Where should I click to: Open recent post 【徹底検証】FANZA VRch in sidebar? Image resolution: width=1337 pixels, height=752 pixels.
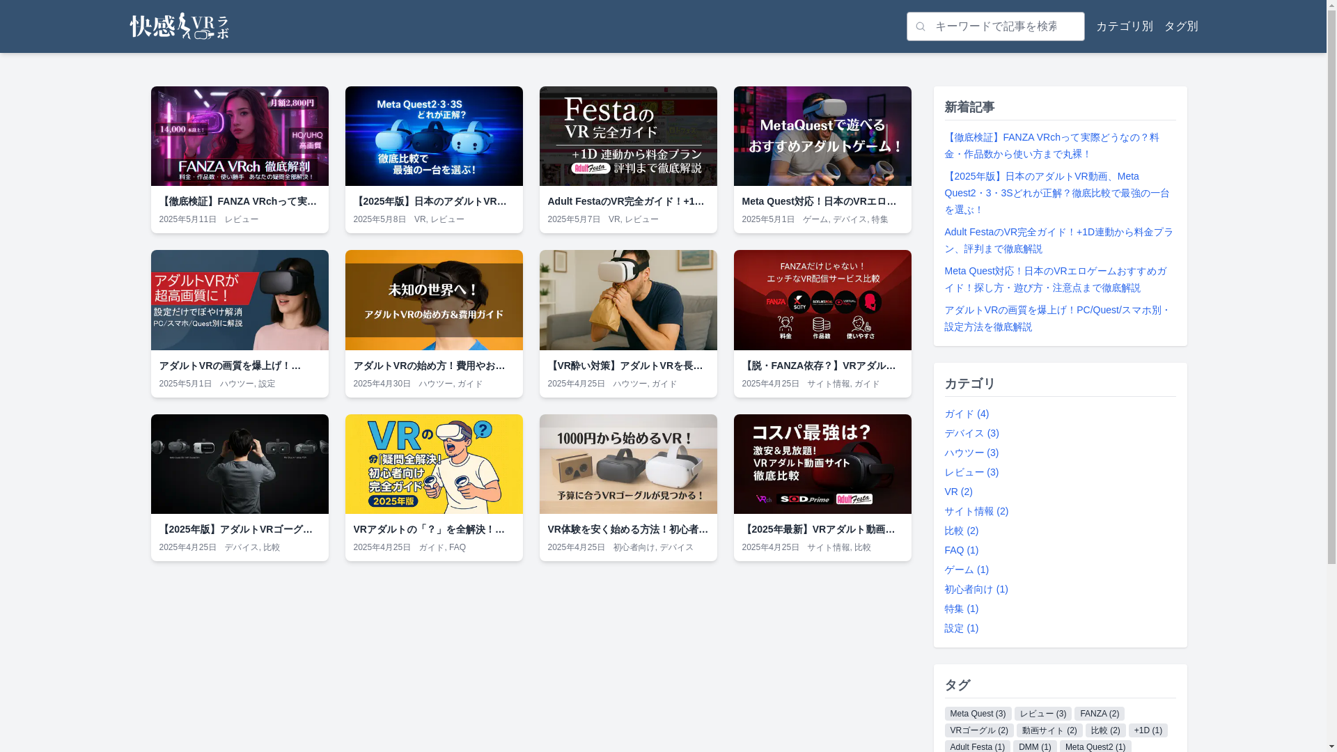pyautogui.click(x=1052, y=146)
